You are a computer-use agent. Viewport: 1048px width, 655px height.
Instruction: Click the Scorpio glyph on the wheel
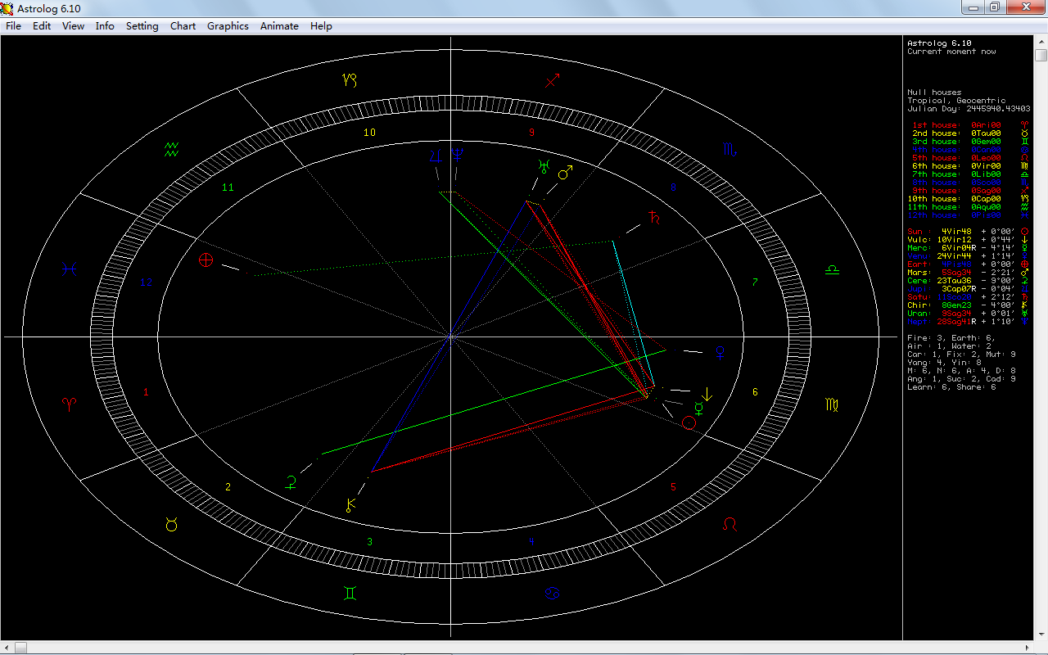tap(729, 149)
